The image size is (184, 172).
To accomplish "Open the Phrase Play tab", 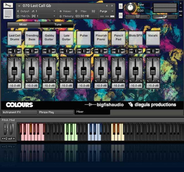I will [56, 112].
